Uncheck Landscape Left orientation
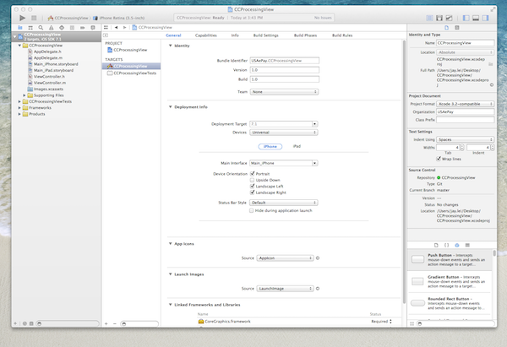 coord(252,187)
